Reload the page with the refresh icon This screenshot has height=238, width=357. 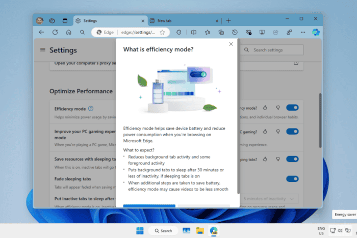pos(55,32)
